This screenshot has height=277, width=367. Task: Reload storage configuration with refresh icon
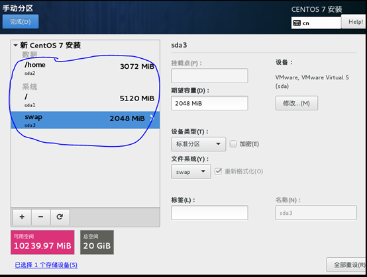pyautogui.click(x=60, y=217)
